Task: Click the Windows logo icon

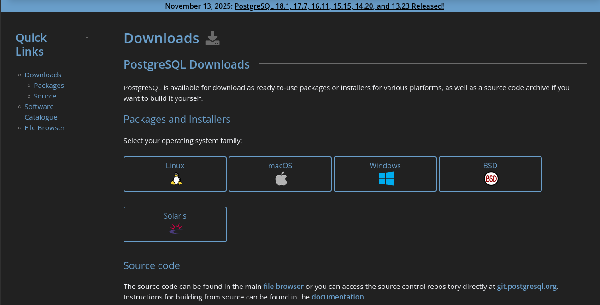Action: (386, 178)
